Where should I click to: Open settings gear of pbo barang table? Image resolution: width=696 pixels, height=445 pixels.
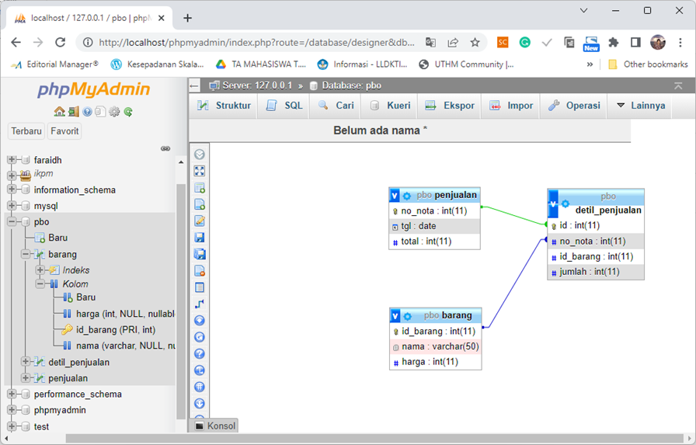[406, 316]
